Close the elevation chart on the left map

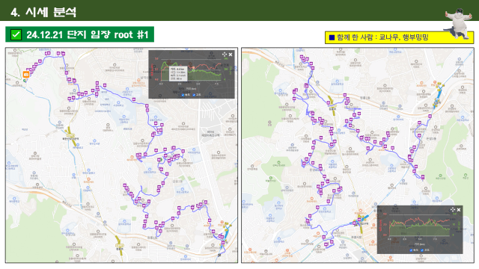pyautogui.click(x=231, y=55)
